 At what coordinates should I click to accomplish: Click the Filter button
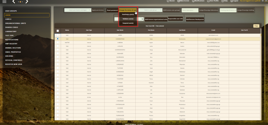tap(256, 26)
